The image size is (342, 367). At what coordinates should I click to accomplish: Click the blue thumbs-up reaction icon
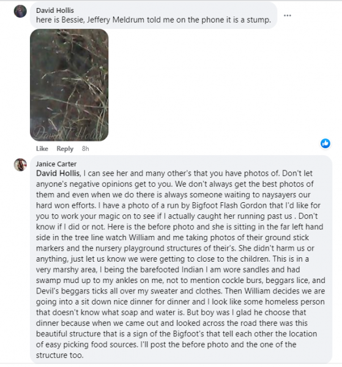pos(325,143)
